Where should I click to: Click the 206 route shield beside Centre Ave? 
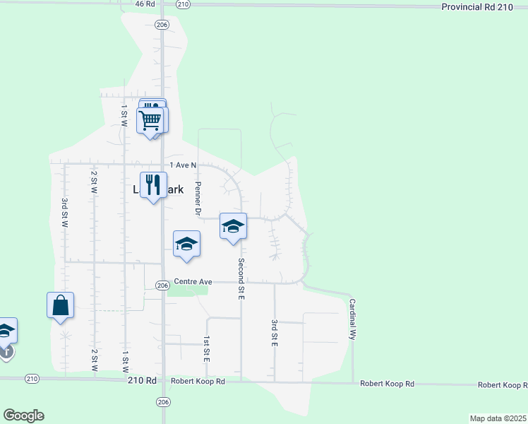[x=162, y=285]
